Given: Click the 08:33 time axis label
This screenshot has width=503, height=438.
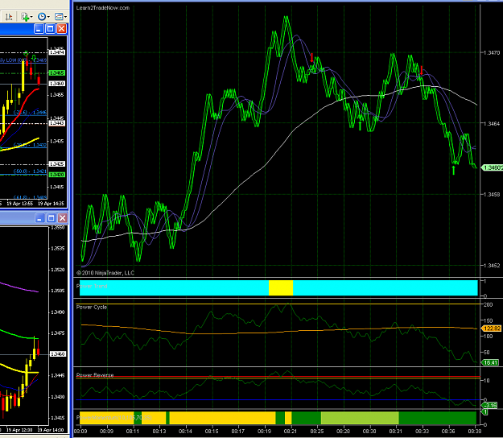Looking at the screenshot, I should pyautogui.click(x=423, y=432).
